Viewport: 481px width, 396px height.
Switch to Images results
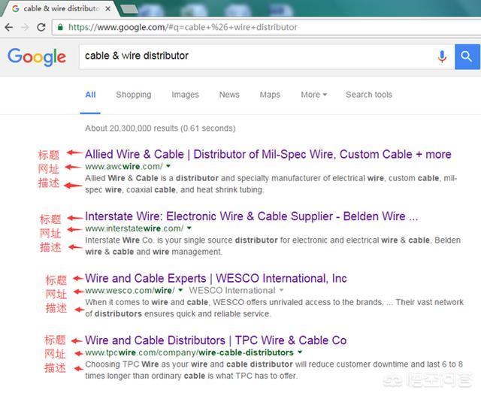185,95
